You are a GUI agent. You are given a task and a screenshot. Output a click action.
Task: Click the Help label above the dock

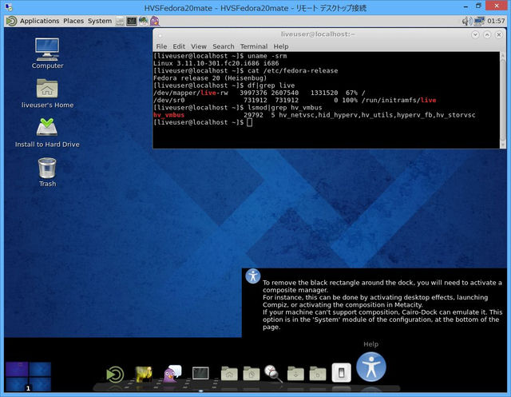coord(370,343)
